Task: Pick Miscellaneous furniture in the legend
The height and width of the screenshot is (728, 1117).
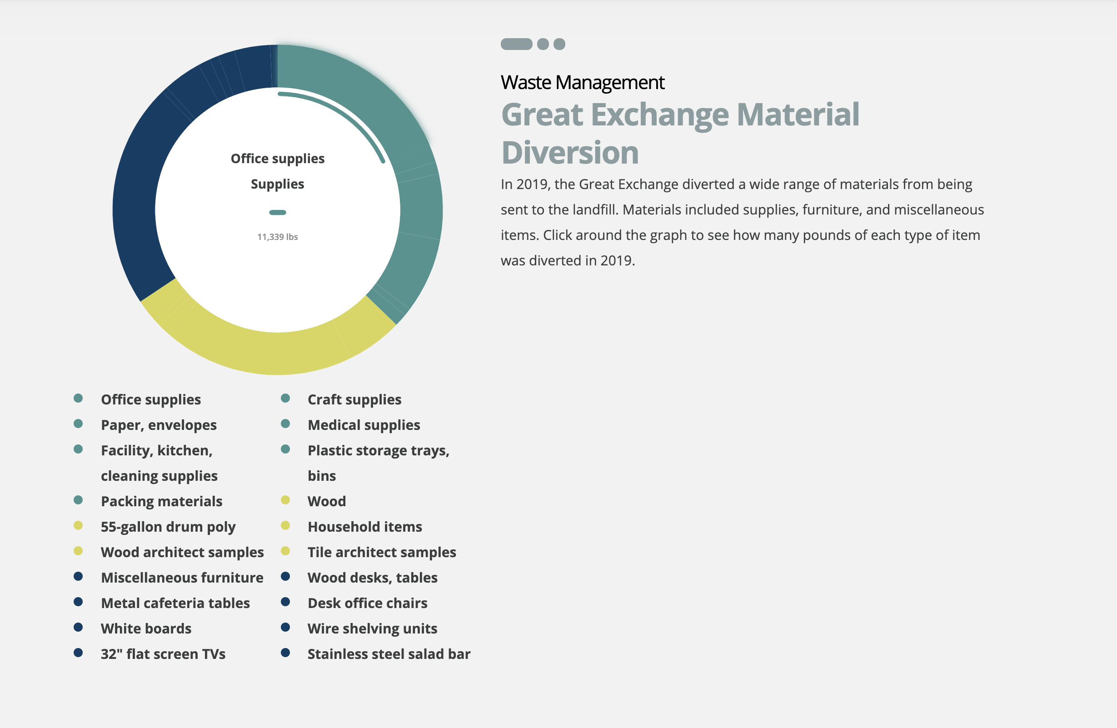Action: point(182,577)
